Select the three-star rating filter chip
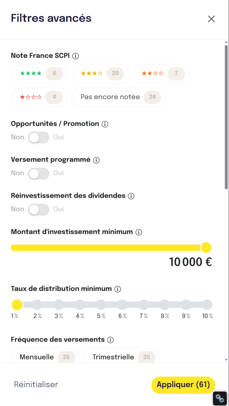 [100, 74]
